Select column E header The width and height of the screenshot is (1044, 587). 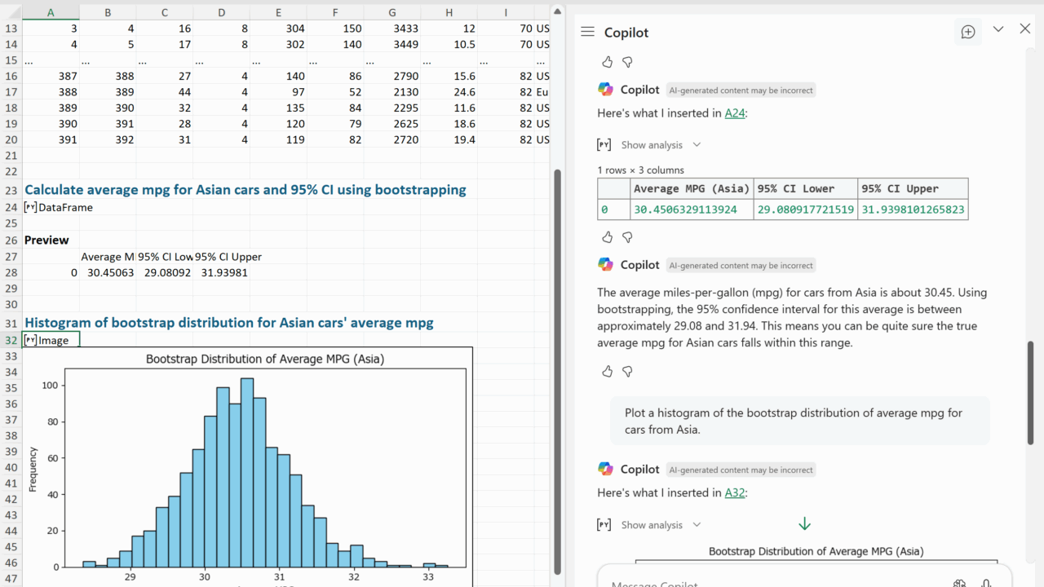278,12
